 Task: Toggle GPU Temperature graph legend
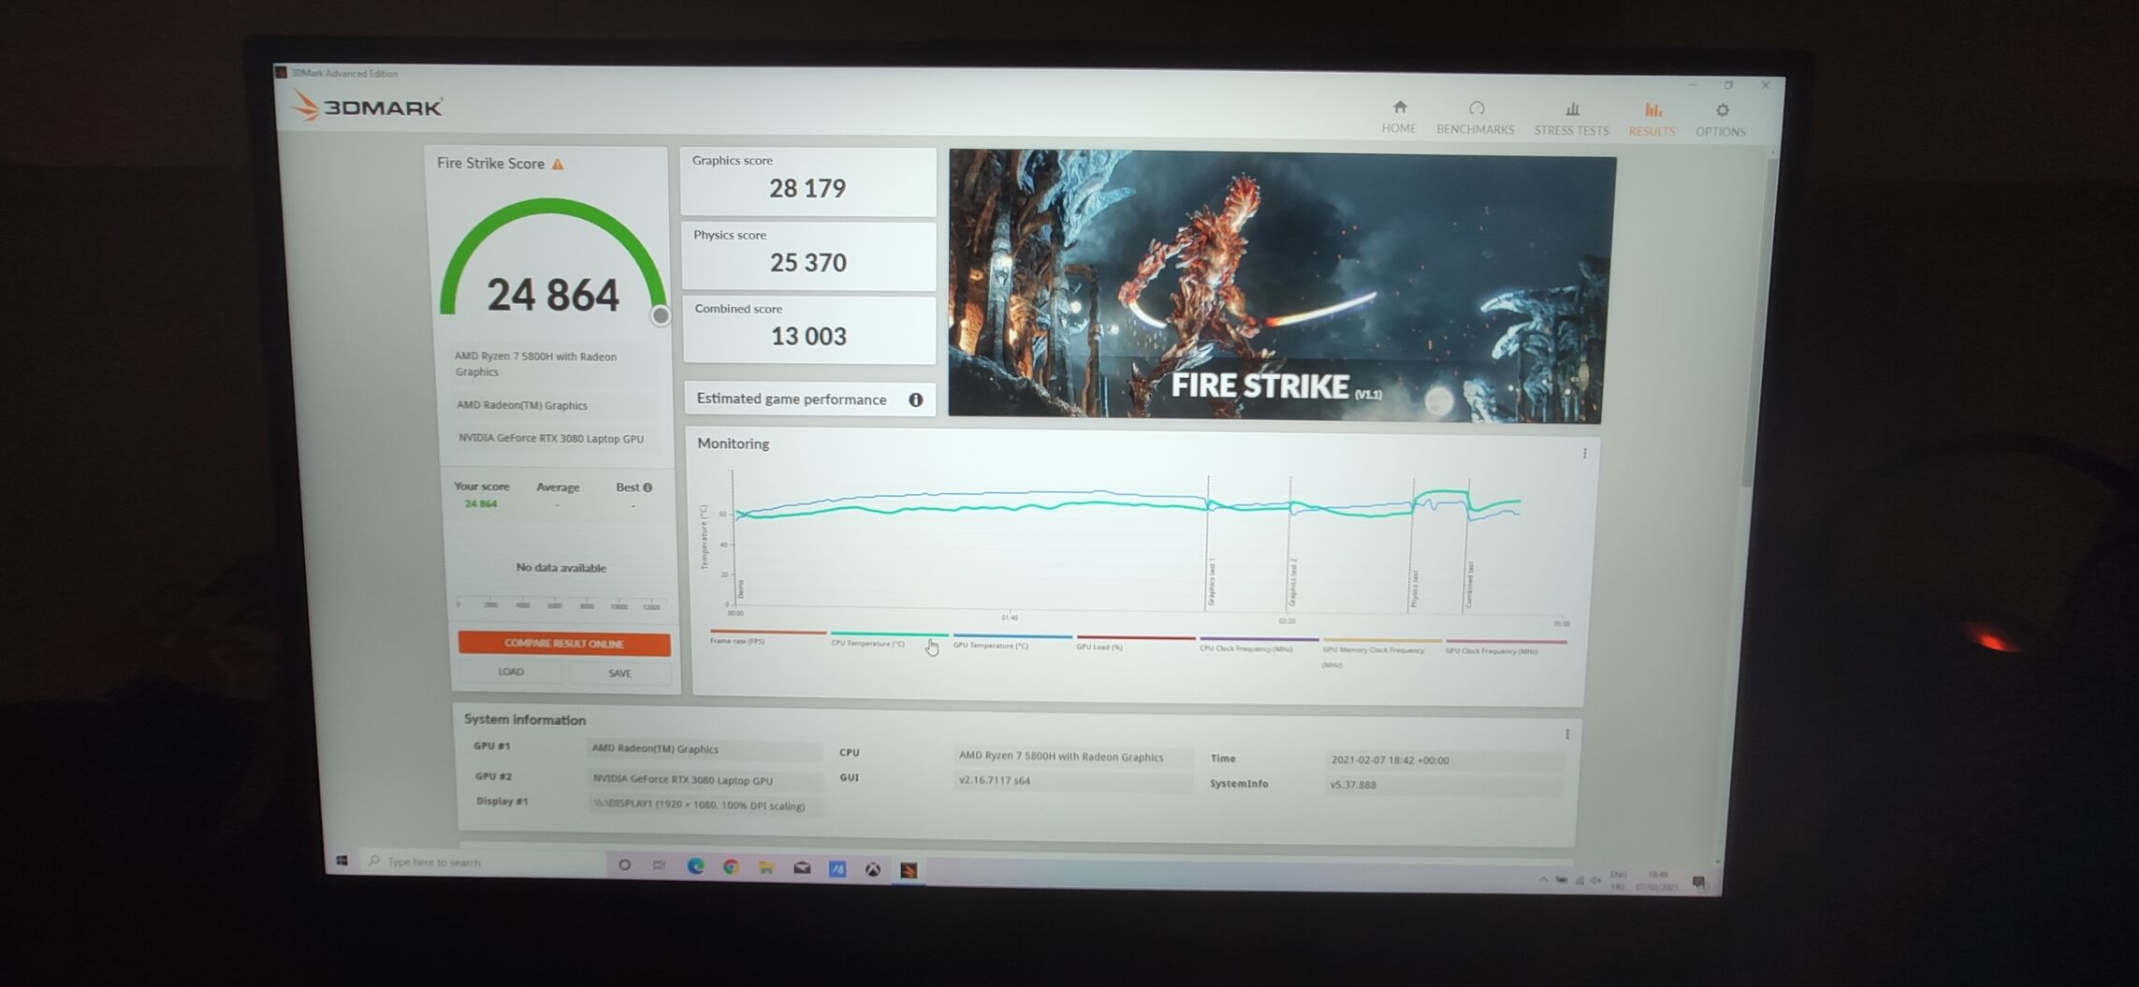pyautogui.click(x=1011, y=641)
